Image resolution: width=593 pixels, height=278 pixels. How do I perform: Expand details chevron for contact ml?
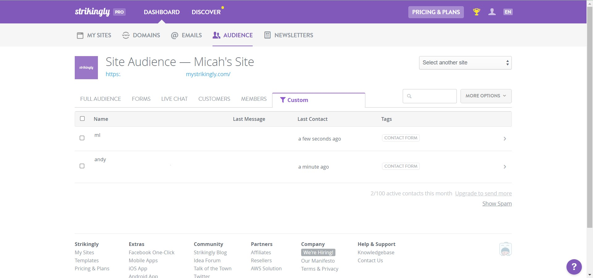(x=505, y=139)
